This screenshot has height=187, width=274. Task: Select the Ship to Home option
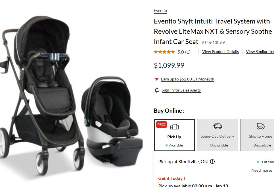[257, 135]
